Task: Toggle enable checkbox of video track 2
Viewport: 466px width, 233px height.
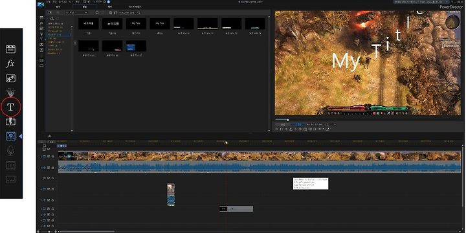Action: pos(49,189)
